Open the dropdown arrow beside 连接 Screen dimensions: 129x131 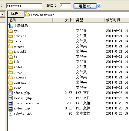click(x=99, y=6)
